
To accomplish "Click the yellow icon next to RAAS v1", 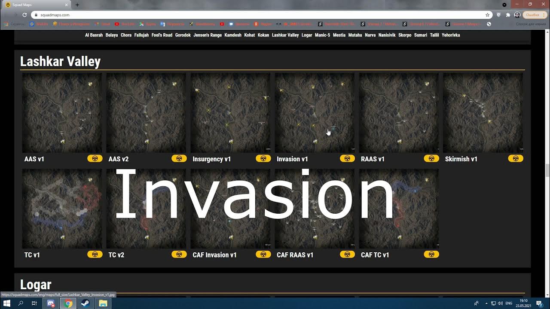I will point(431,158).
